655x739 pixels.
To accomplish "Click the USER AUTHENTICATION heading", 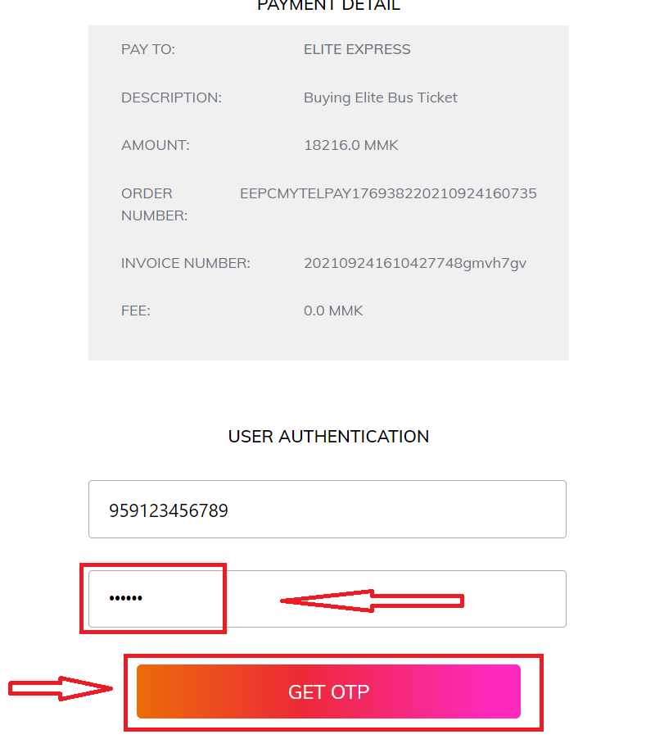I will click(328, 437).
